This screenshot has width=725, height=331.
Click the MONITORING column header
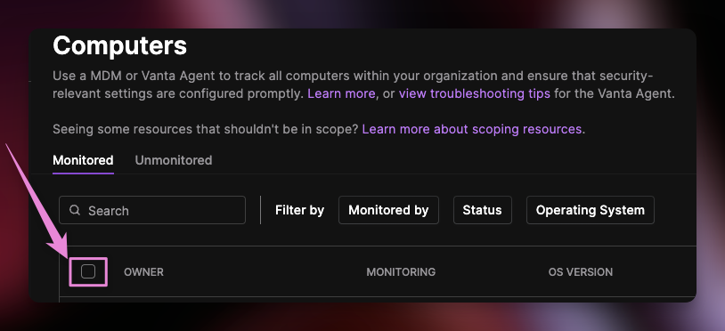tap(401, 272)
